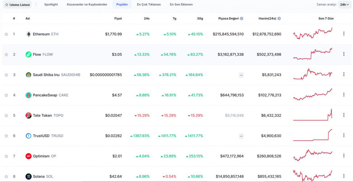Viewport: 353px width, 182px height.
Task: Open the En Son Eklenen tab
Action: pyautogui.click(x=181, y=5)
